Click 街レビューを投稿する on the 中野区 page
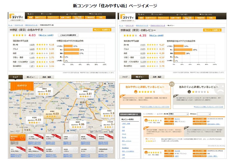 click(102, 30)
